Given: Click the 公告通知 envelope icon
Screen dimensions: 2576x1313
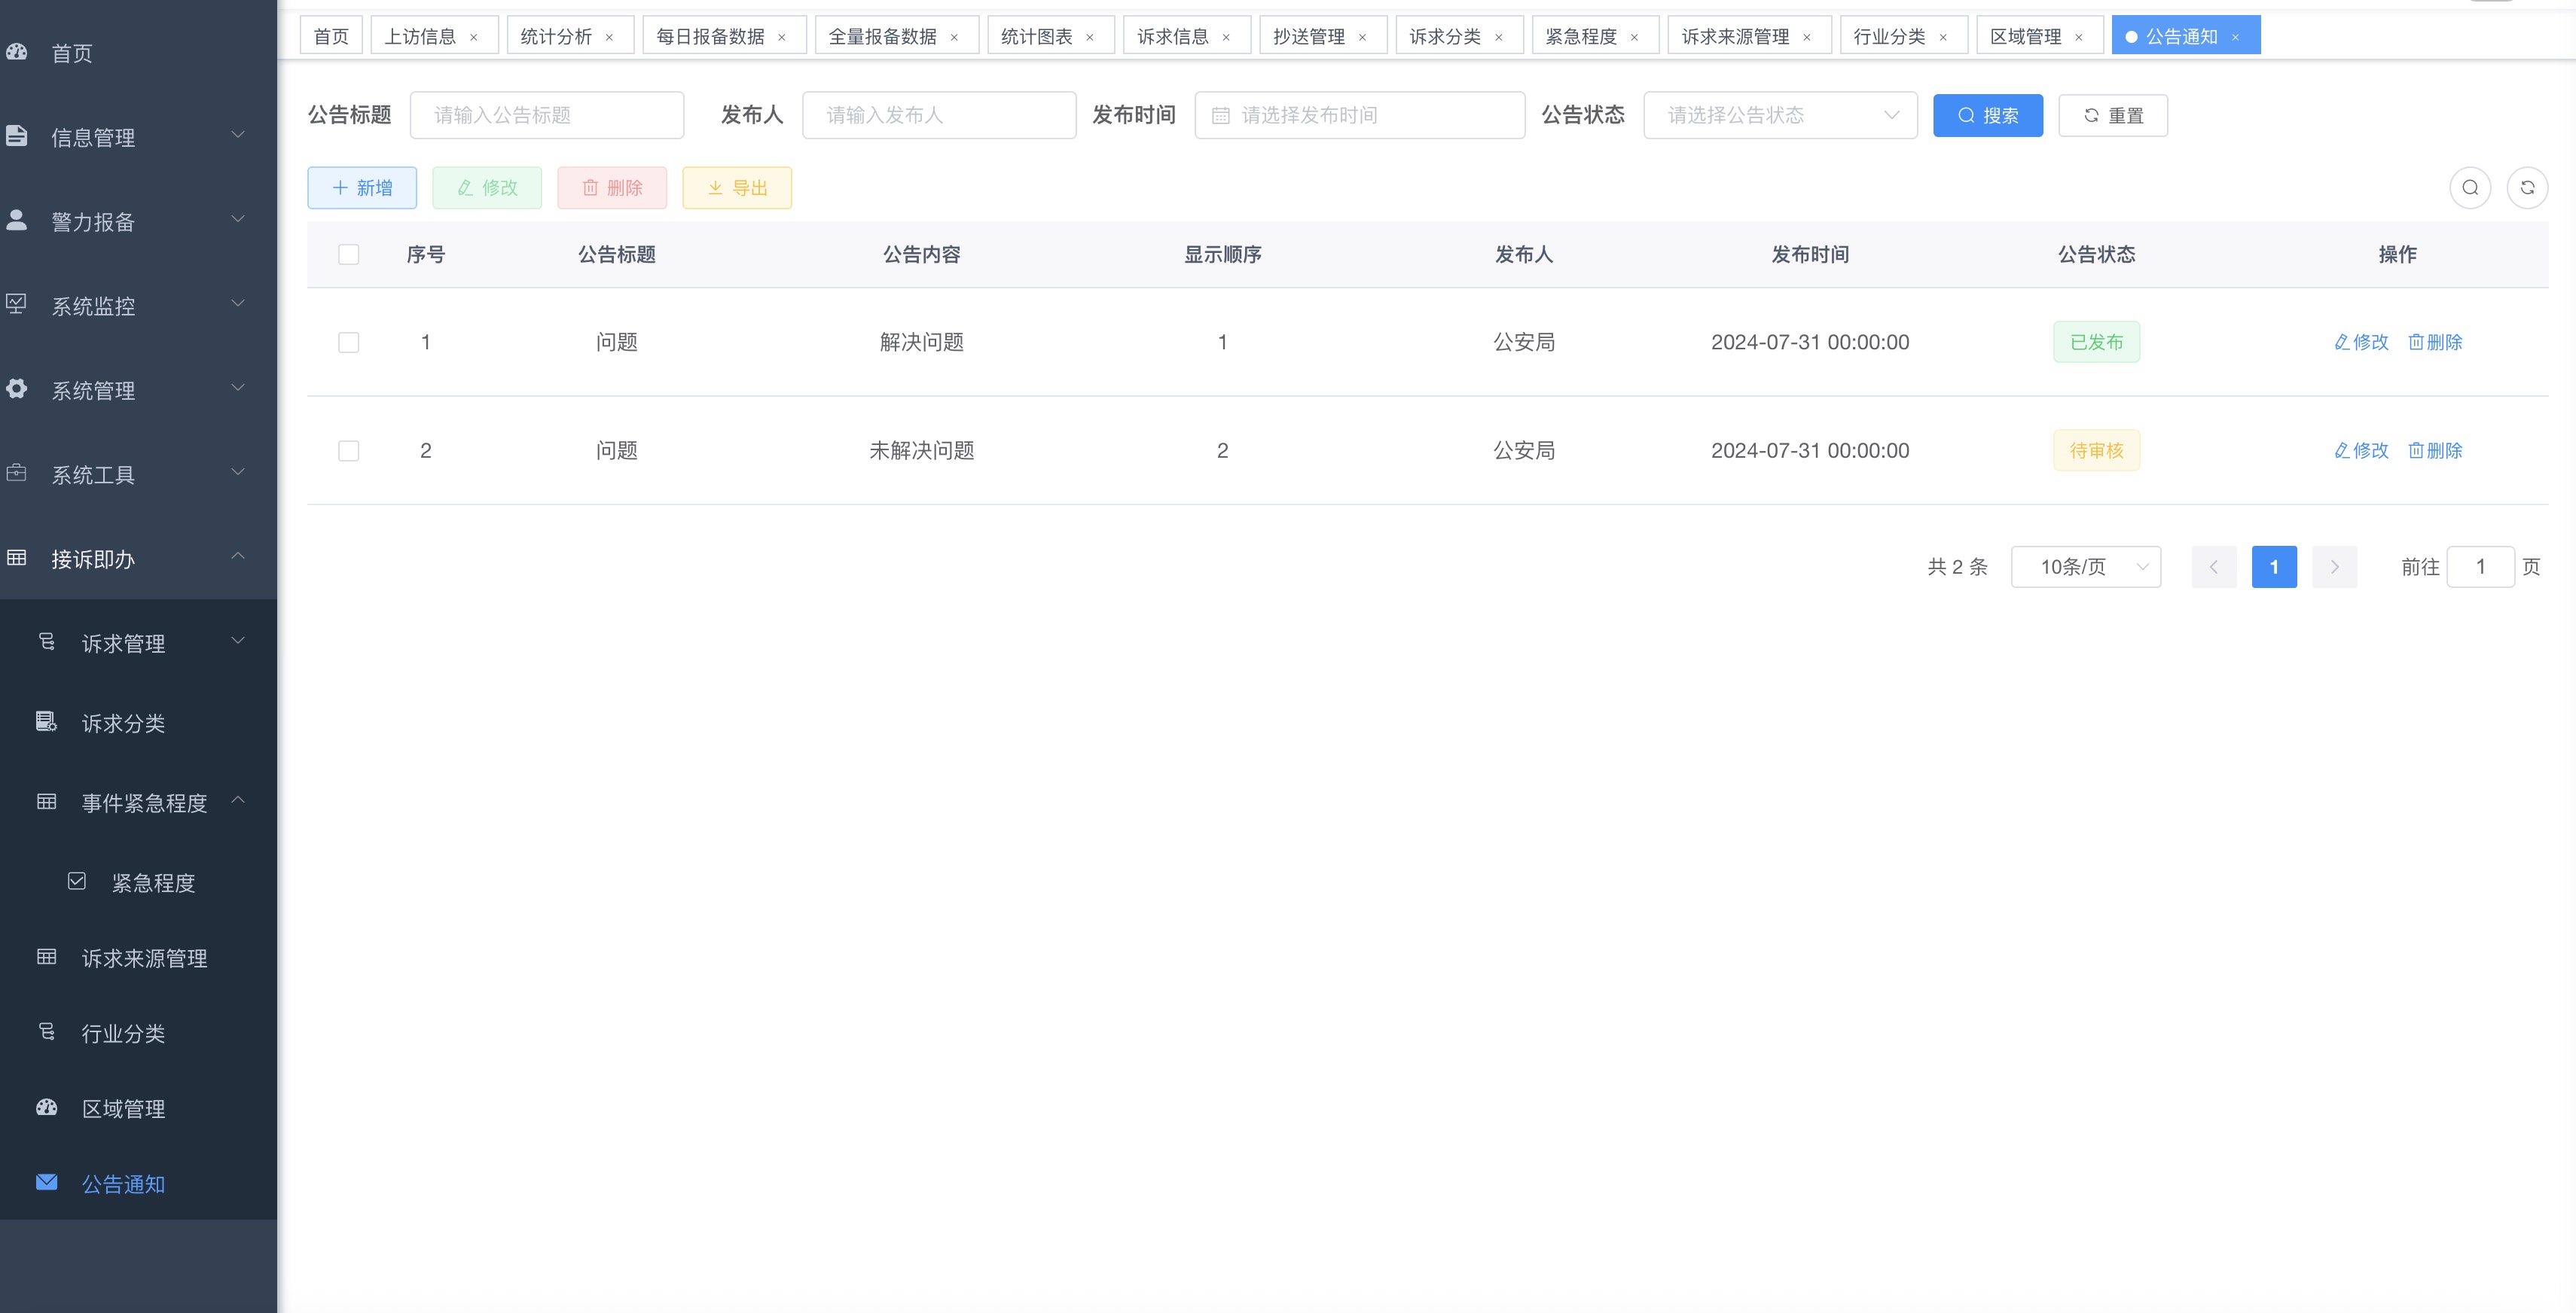Looking at the screenshot, I should (x=47, y=1182).
